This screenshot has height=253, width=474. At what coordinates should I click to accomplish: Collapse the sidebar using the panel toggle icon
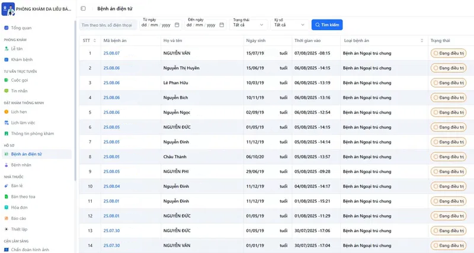tap(83, 9)
